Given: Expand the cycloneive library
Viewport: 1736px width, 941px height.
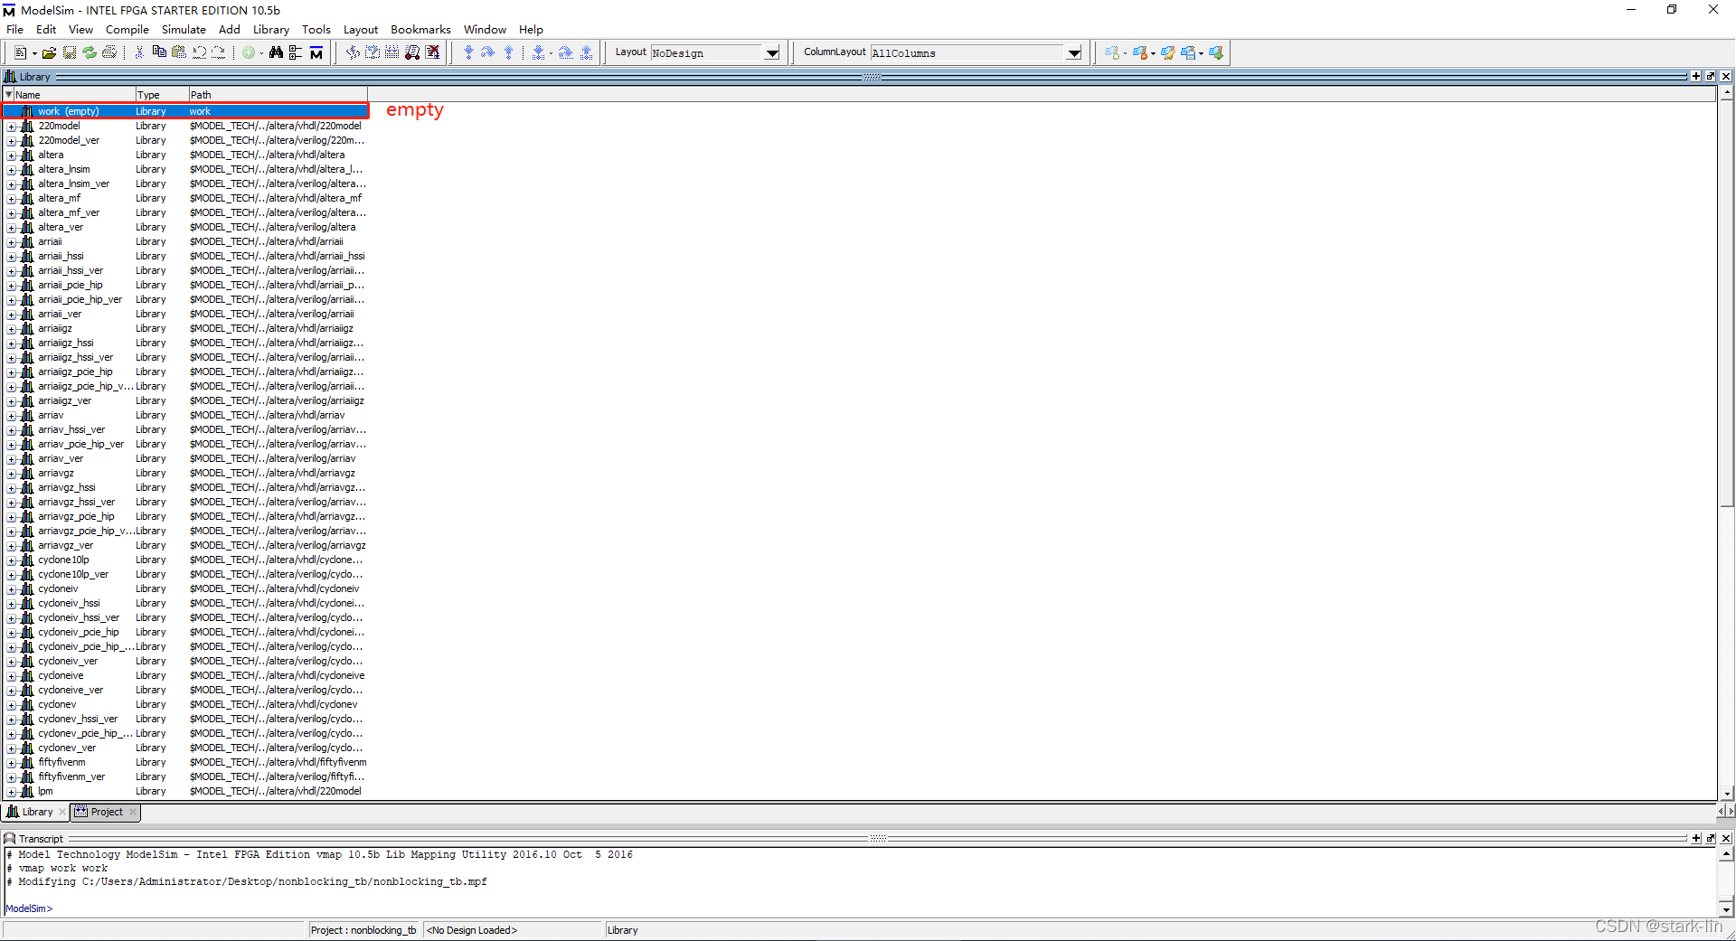Looking at the screenshot, I should click(11, 676).
